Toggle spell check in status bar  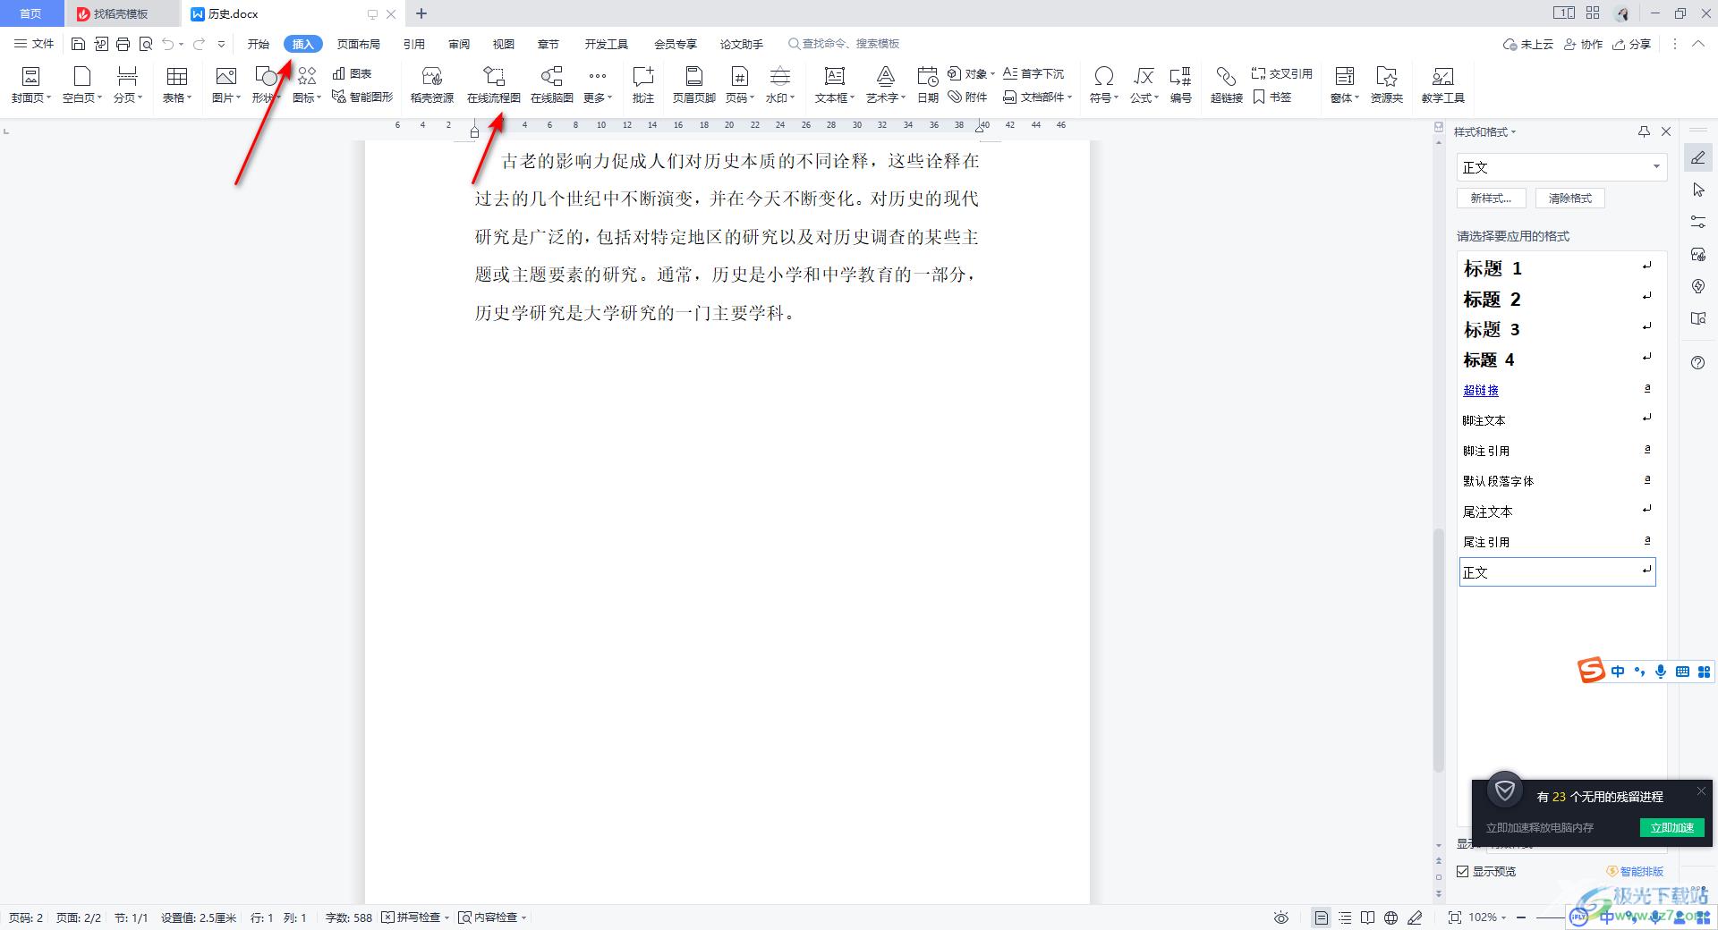tap(415, 917)
